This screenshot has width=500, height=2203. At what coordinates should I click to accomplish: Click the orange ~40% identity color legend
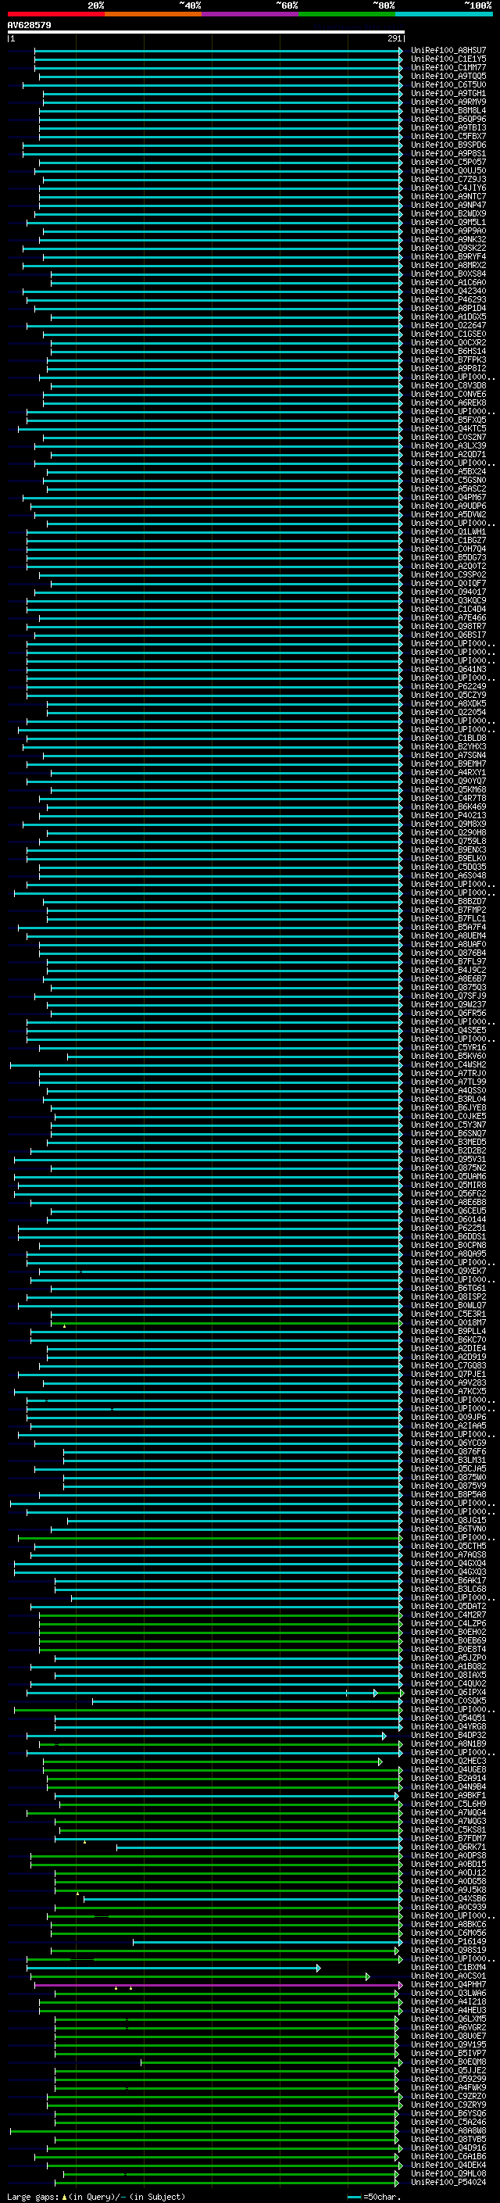pos(153,14)
